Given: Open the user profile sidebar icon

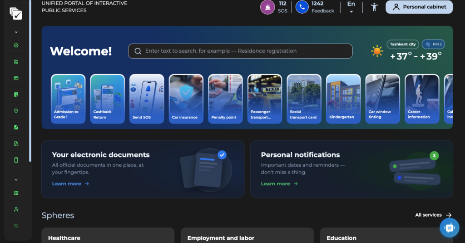Looking at the screenshot, I should point(16,209).
